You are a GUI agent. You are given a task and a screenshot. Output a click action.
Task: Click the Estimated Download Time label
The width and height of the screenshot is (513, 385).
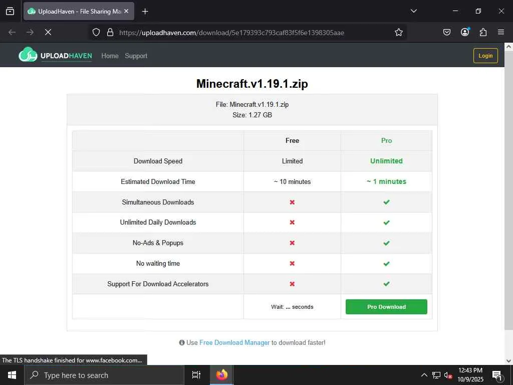click(x=158, y=181)
